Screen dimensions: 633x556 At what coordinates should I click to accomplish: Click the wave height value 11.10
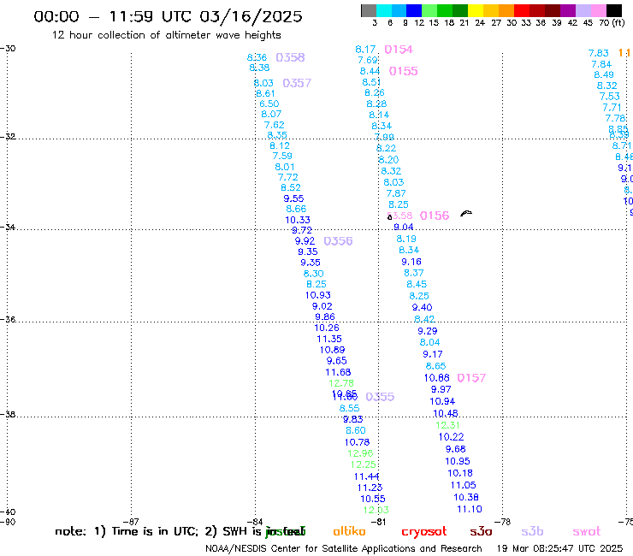[469, 509]
